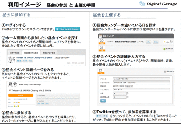The height and width of the screenshot is (124, 181).
Task: Click the event organizer avatar thumbnail
Action: [11, 60]
